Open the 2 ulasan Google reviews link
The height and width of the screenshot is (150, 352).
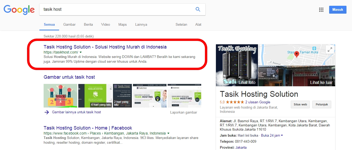[258, 102]
